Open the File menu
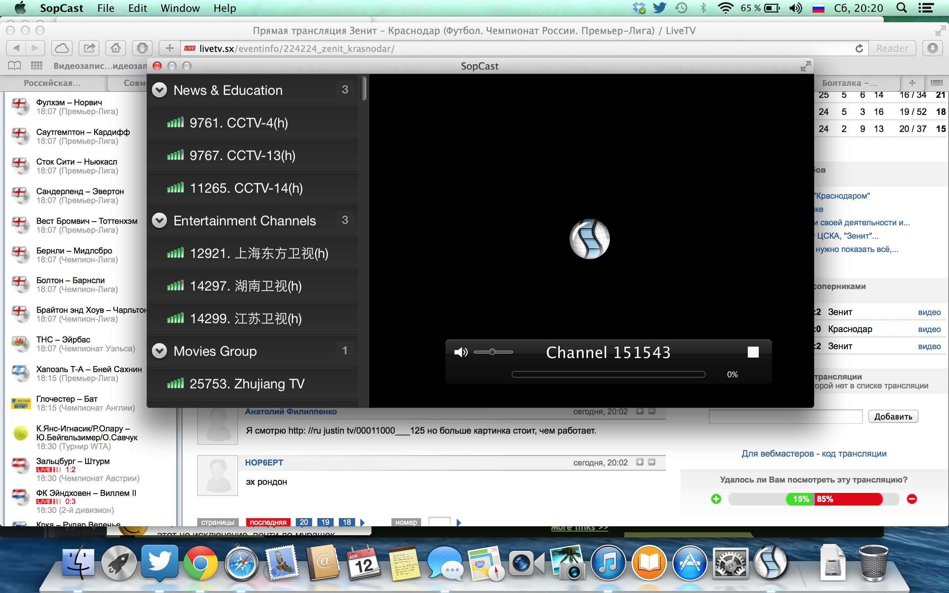Screen dimensions: 949x593 tap(106, 8)
